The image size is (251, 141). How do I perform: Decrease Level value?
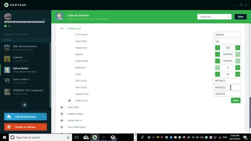[x=217, y=74]
